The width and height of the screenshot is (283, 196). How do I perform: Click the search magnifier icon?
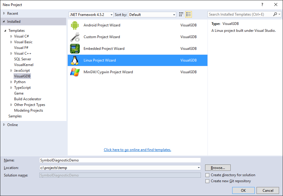(x=275, y=14)
